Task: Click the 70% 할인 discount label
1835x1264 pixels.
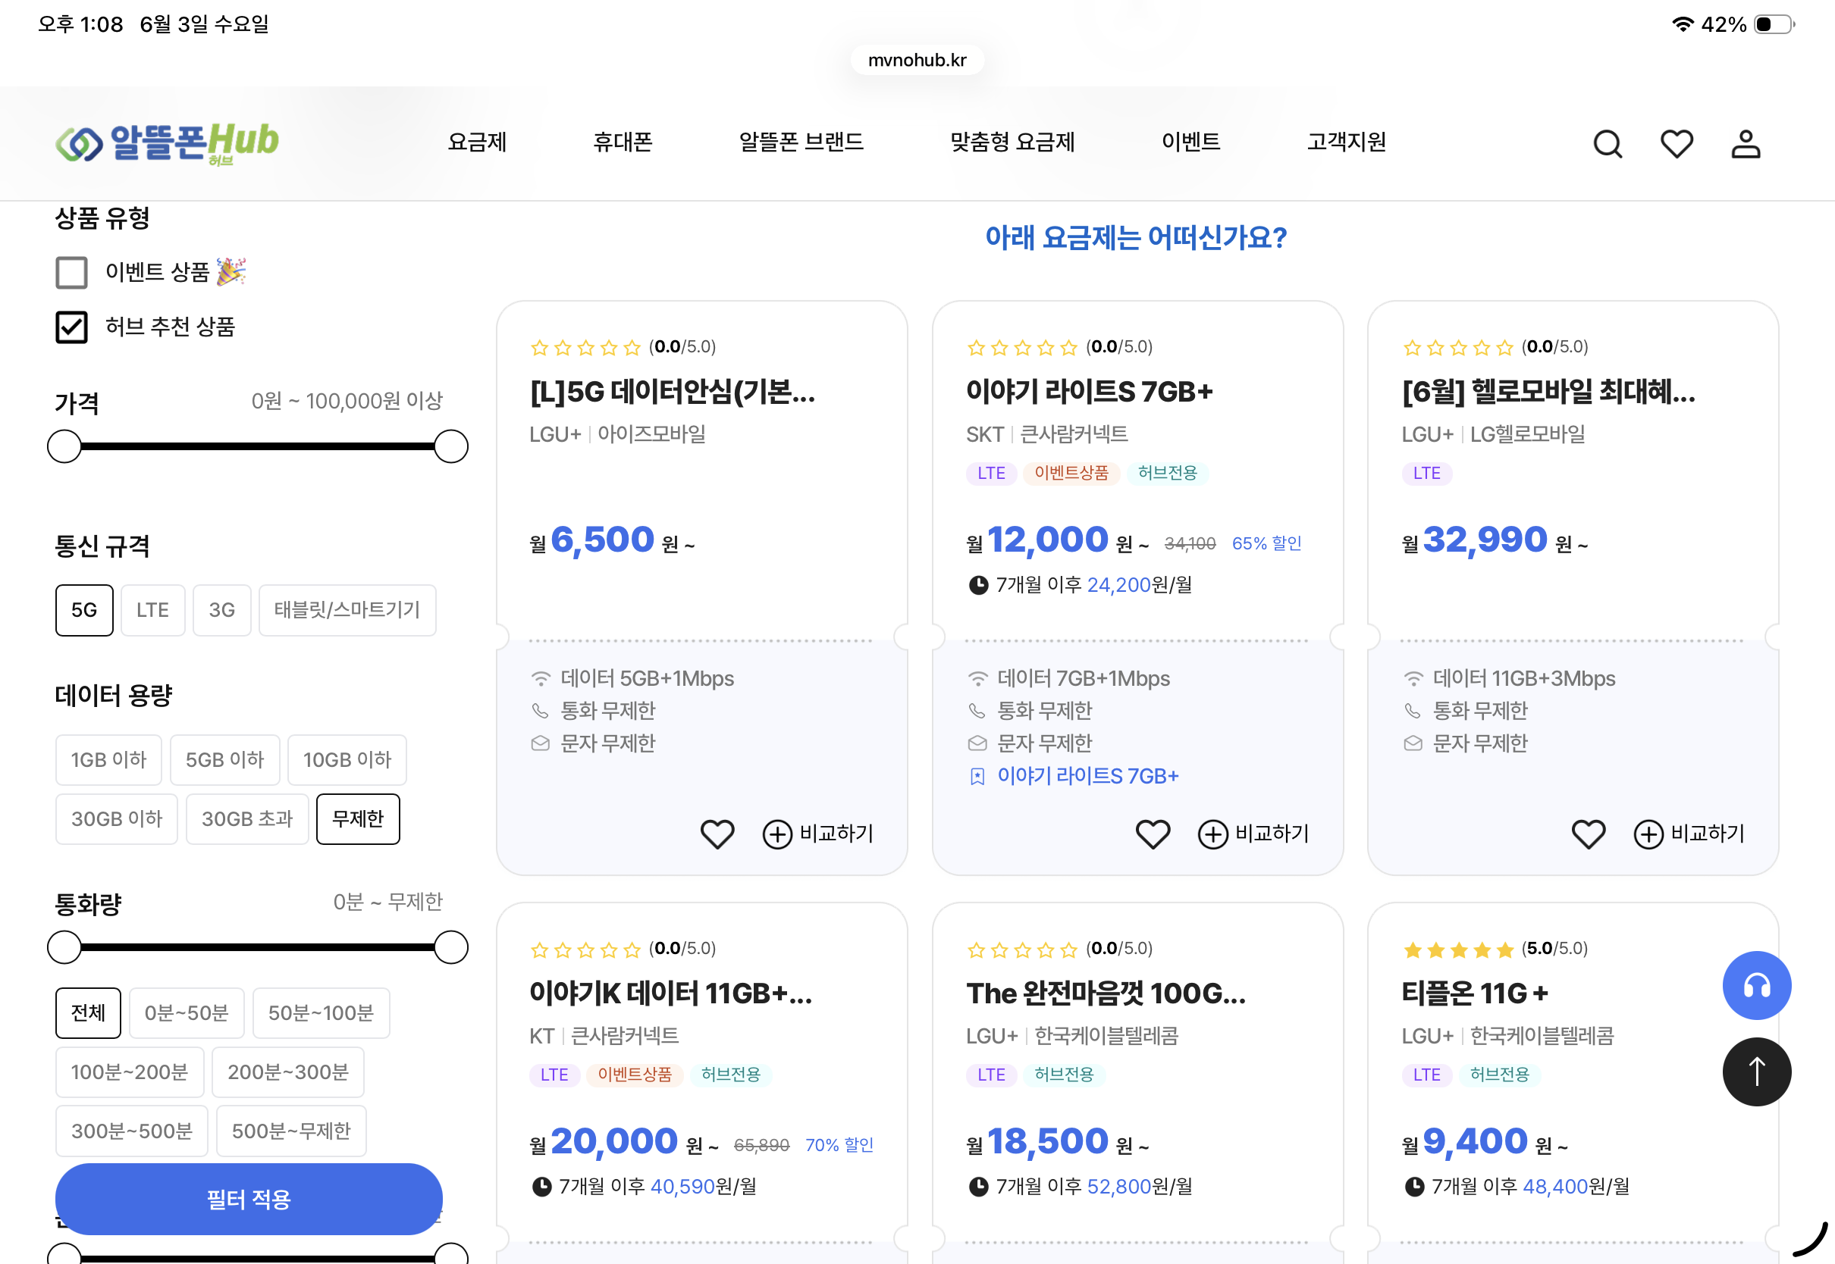Action: pyautogui.click(x=839, y=1145)
